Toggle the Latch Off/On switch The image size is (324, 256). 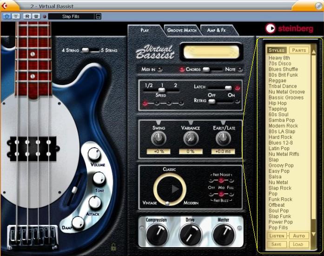pos(220,88)
